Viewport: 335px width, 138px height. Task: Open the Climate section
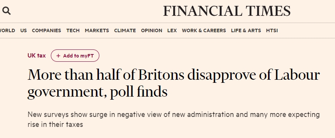click(125, 31)
